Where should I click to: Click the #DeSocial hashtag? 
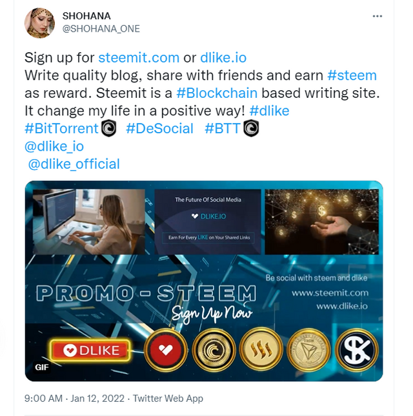point(159,129)
